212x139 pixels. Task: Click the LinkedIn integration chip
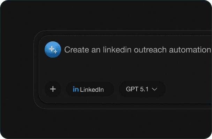[90, 89]
